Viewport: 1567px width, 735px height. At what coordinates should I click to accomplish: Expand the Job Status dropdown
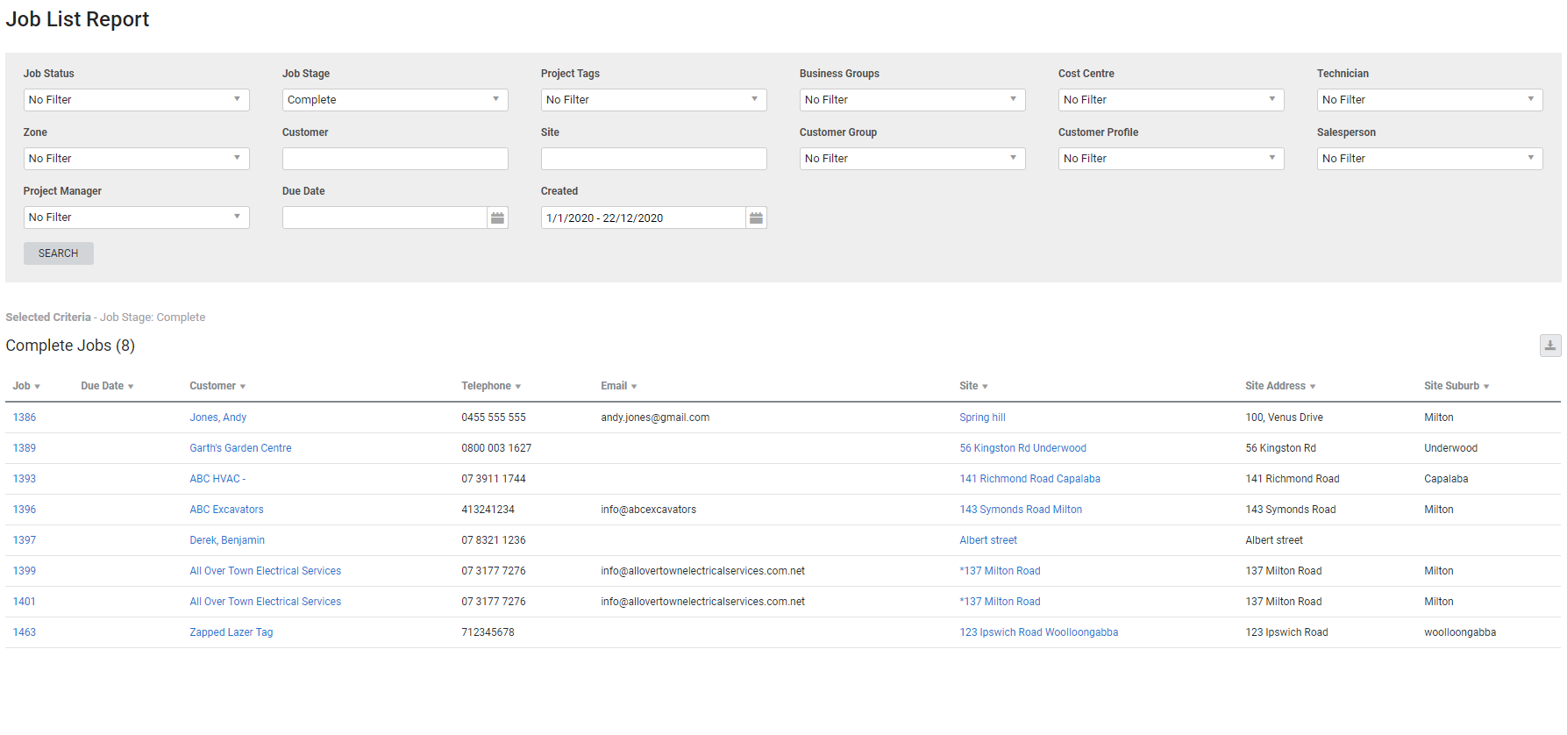(136, 100)
